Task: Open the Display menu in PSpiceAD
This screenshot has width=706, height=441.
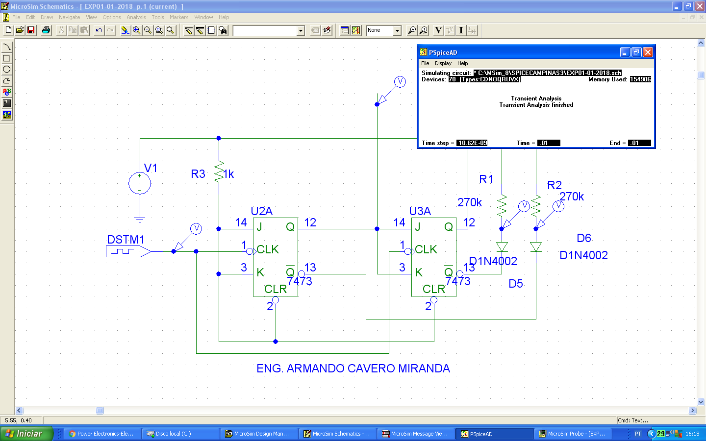Action: pyautogui.click(x=443, y=63)
